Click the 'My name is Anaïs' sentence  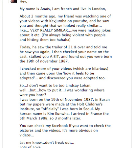(x=63, y=9)
